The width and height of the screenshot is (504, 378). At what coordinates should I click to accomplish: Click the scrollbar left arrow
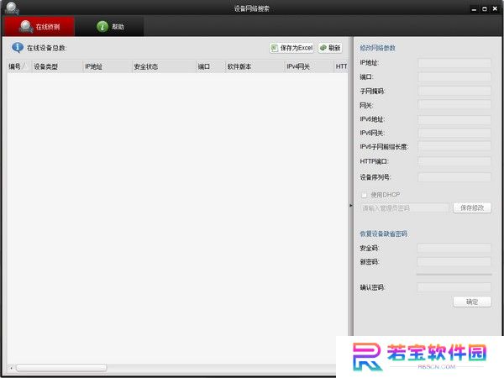[11, 368]
